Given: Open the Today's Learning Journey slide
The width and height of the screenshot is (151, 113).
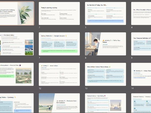Looking at the screenshot, I should pyautogui.click(x=59, y=14).
